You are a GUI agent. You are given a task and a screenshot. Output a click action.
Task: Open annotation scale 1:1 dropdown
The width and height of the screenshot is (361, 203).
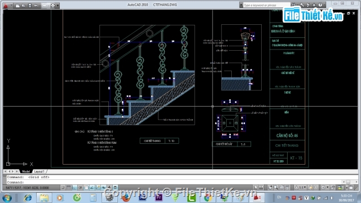click(301, 188)
